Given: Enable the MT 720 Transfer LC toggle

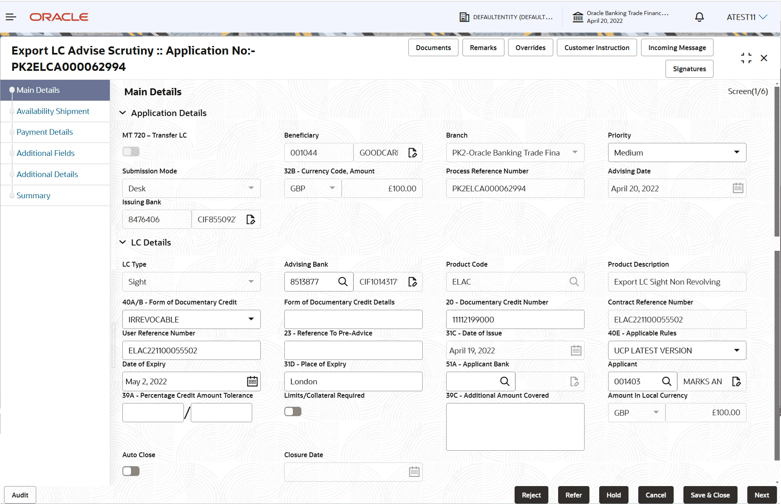Looking at the screenshot, I should click(131, 151).
